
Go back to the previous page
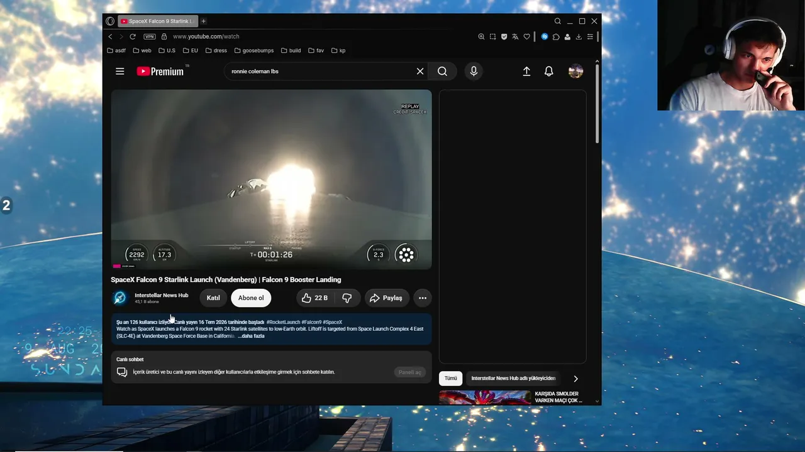coord(110,37)
